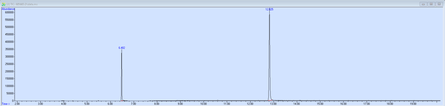The image size is (445, 106).
Task: Click the chromatogram peak at 6.482 minutes
Action: 122,76
